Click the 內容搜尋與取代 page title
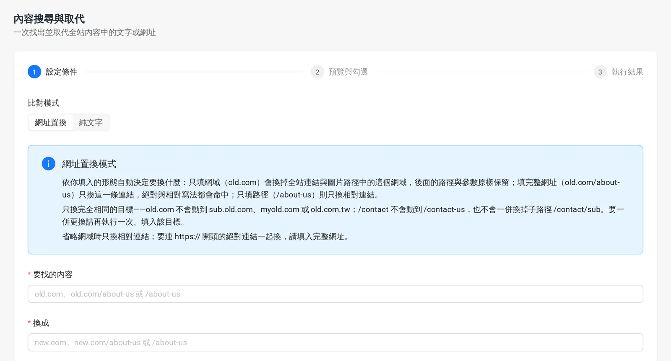This screenshot has height=361, width=671. click(x=49, y=19)
